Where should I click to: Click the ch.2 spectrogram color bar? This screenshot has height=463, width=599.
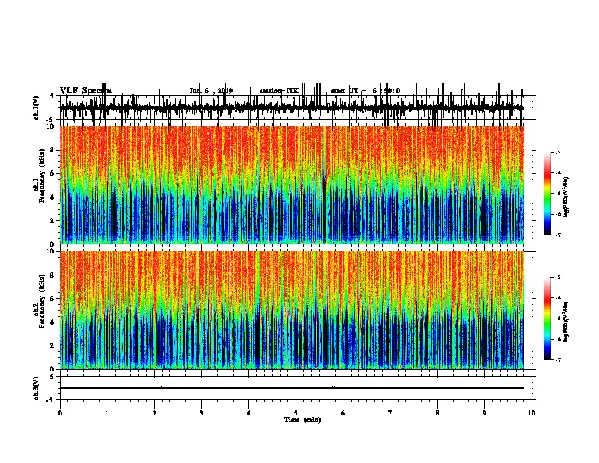click(547, 319)
